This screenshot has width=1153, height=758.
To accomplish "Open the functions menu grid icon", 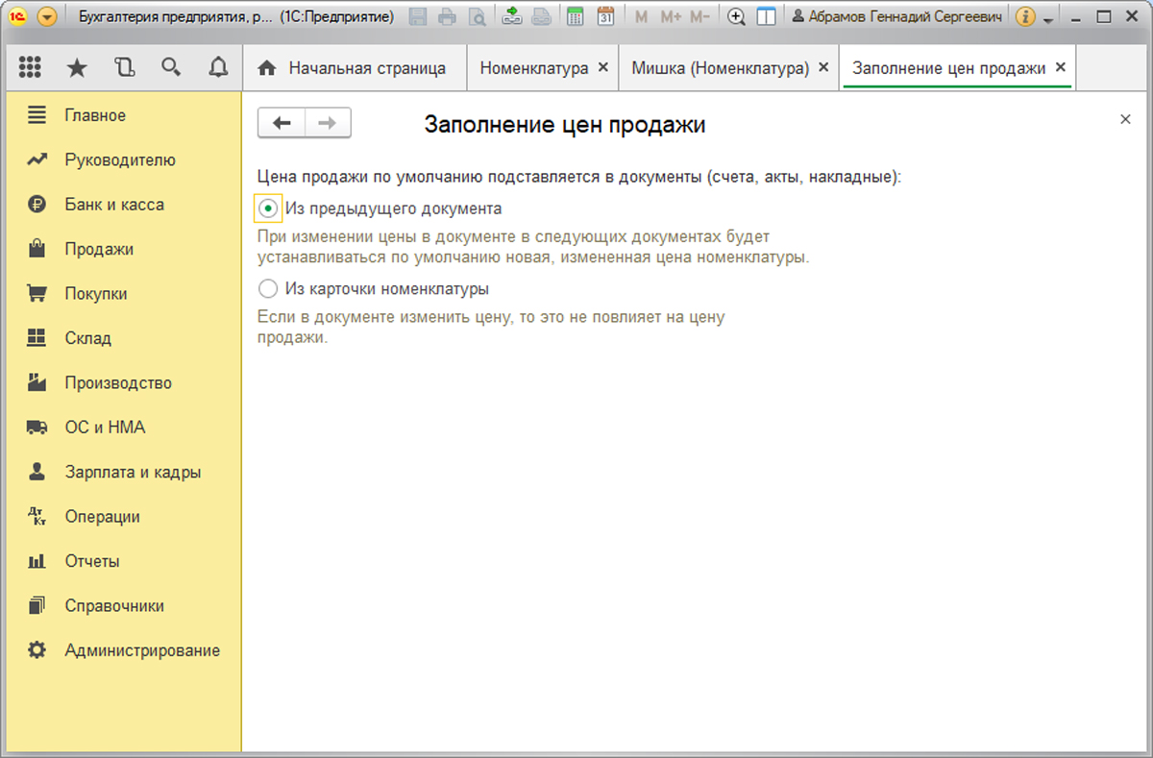I will click(x=30, y=67).
